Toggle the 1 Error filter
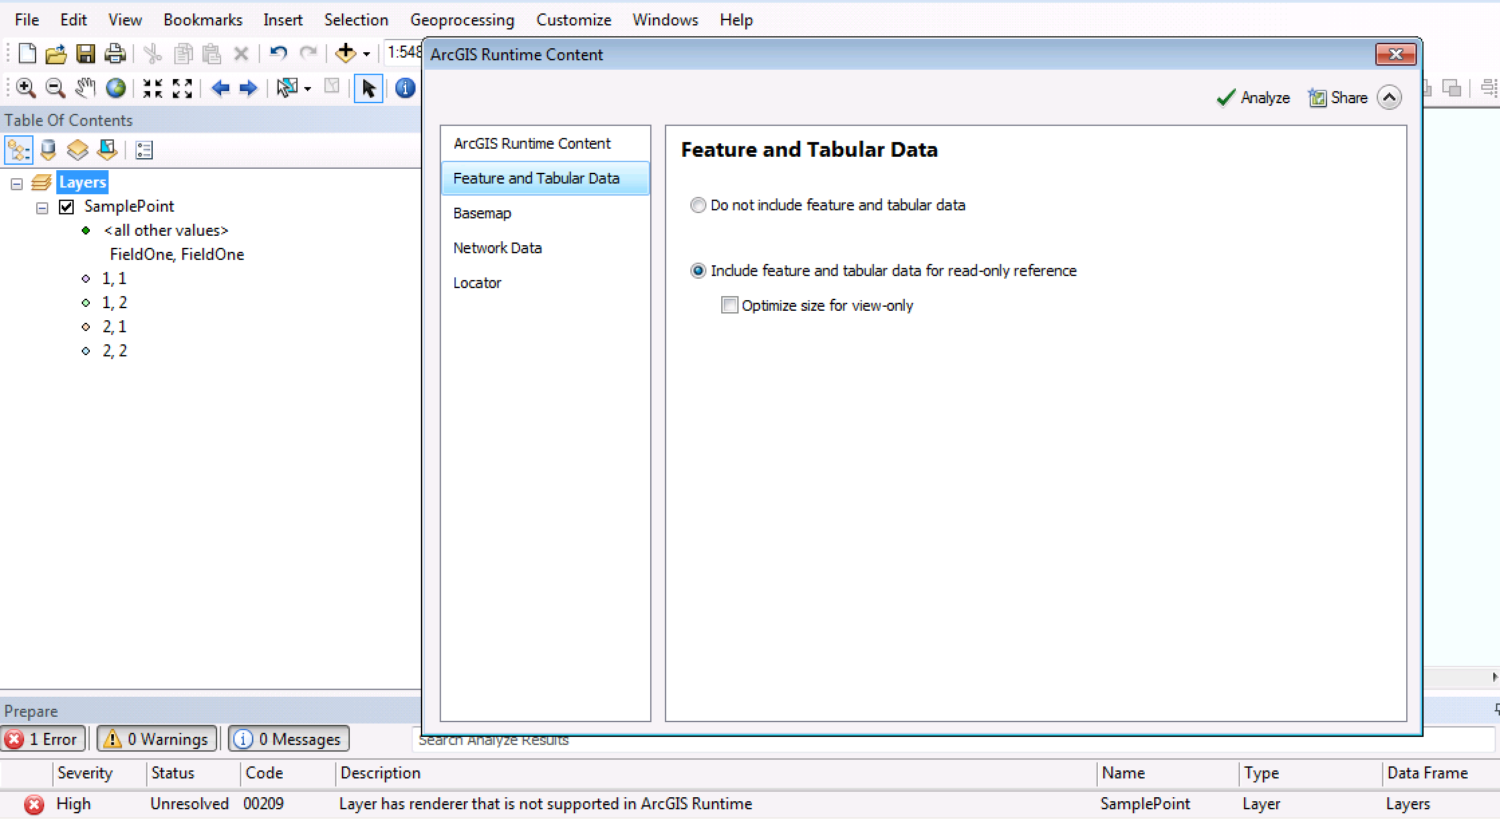The image size is (1500, 824). point(44,739)
